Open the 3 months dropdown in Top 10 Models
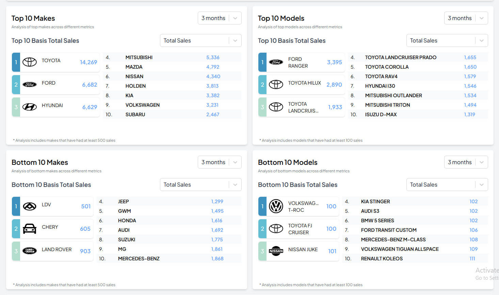Screen dimensions: 499x295 pyautogui.click(x=466, y=18)
